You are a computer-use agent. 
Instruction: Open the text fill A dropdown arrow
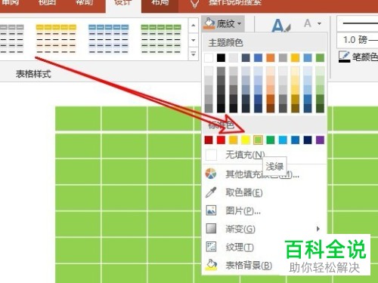[x=319, y=23]
